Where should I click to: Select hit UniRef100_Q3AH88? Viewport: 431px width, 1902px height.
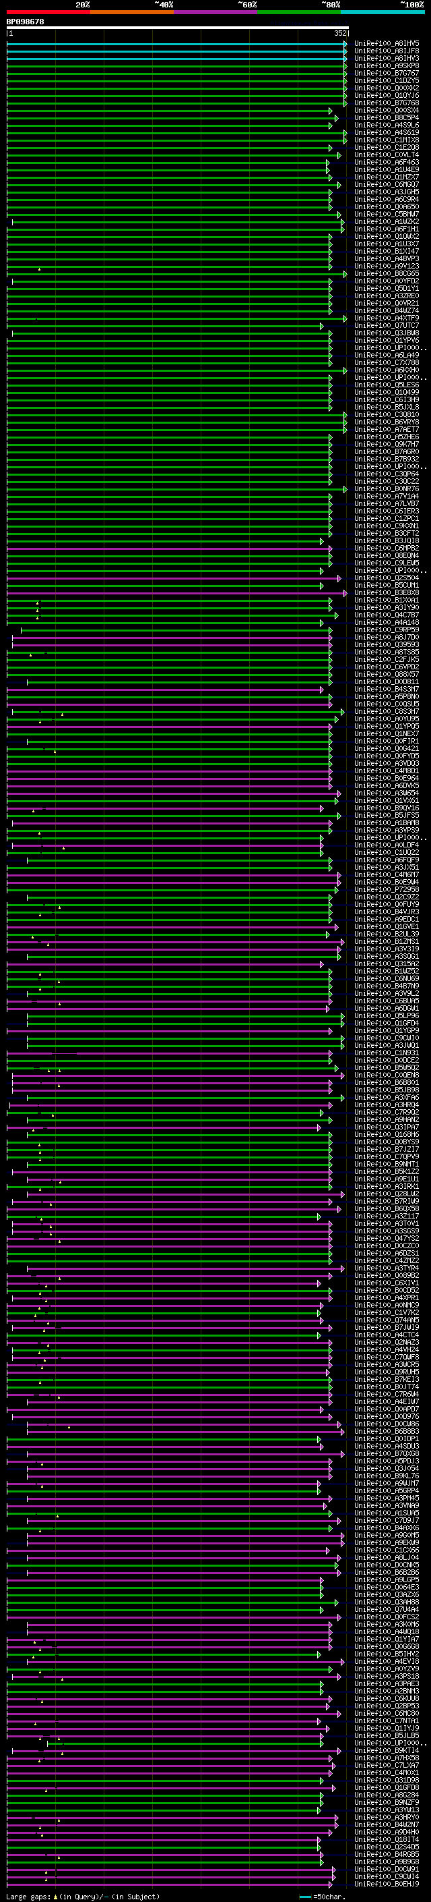[x=387, y=1602]
